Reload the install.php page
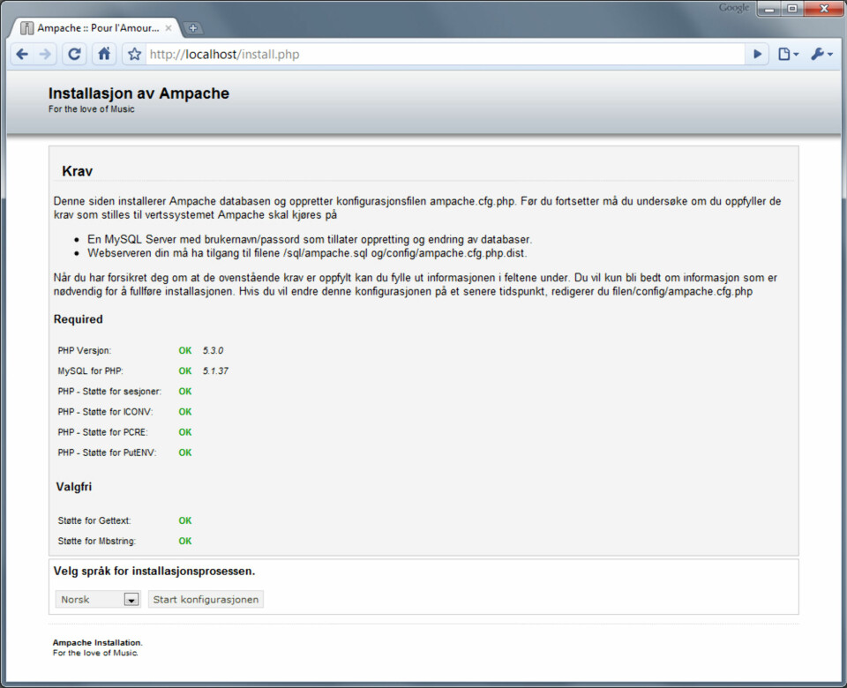 74,54
